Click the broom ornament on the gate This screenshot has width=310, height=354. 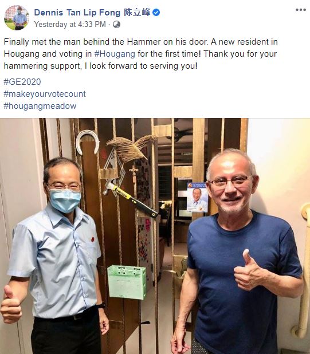130,148
